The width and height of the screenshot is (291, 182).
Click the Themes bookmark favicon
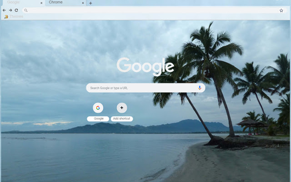point(6,17)
